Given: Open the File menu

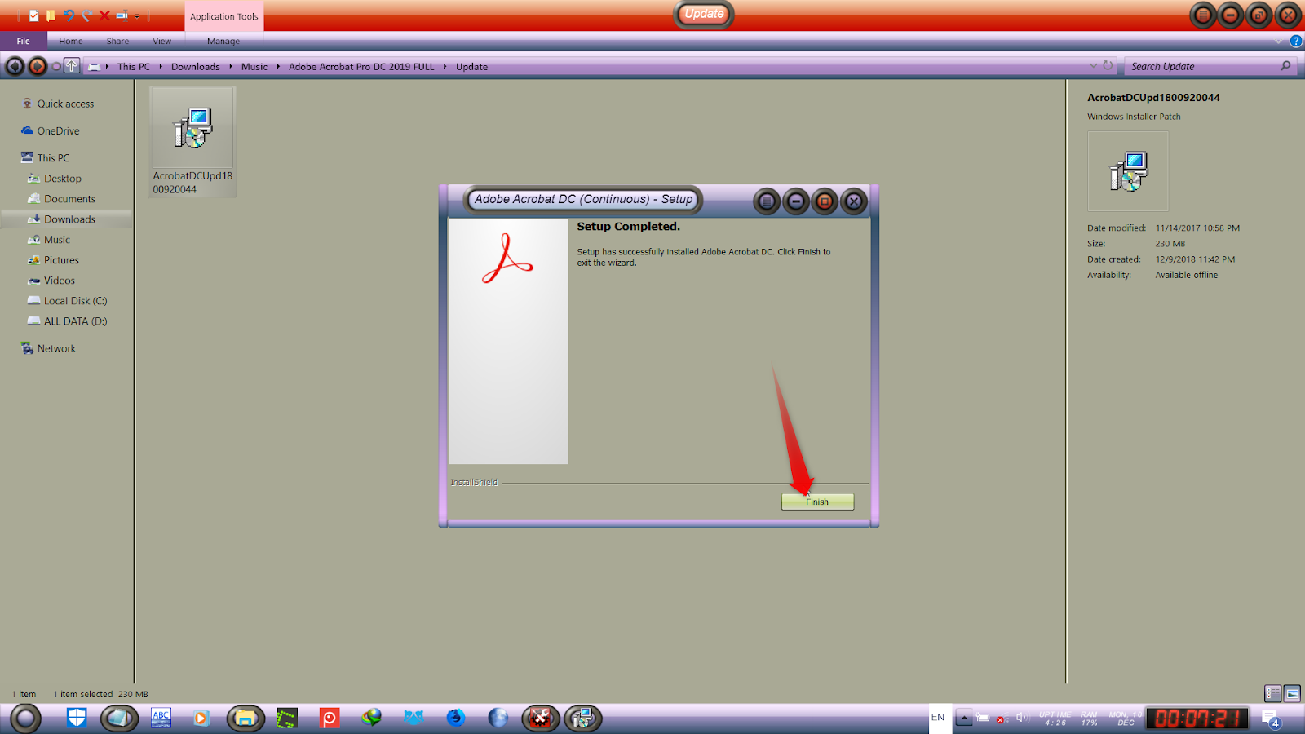Looking at the screenshot, I should tap(23, 40).
